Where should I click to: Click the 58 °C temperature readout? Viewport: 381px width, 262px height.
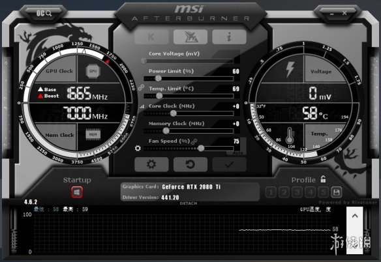click(315, 113)
